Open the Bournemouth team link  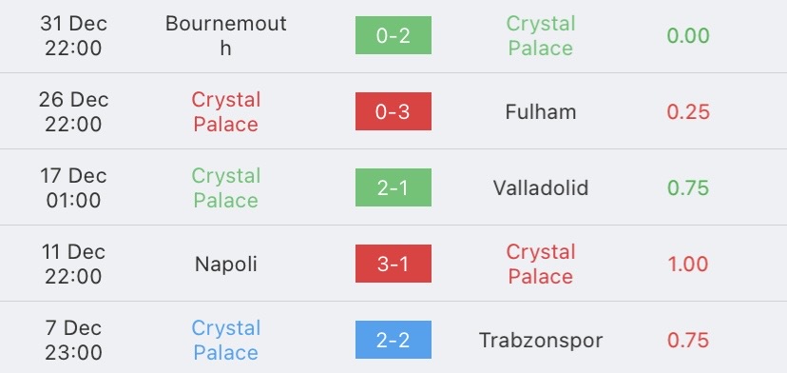point(226,36)
